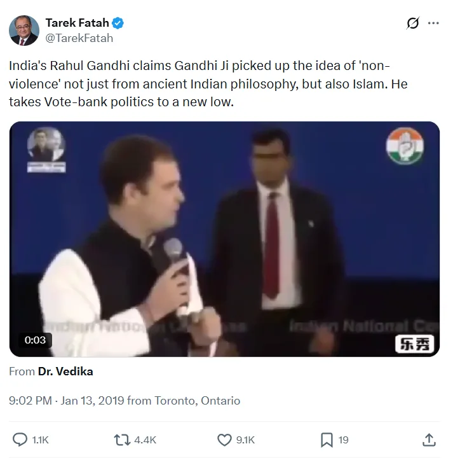The width and height of the screenshot is (453, 458).
Task: Click the Tarek Fatah display name
Action: [78, 24]
